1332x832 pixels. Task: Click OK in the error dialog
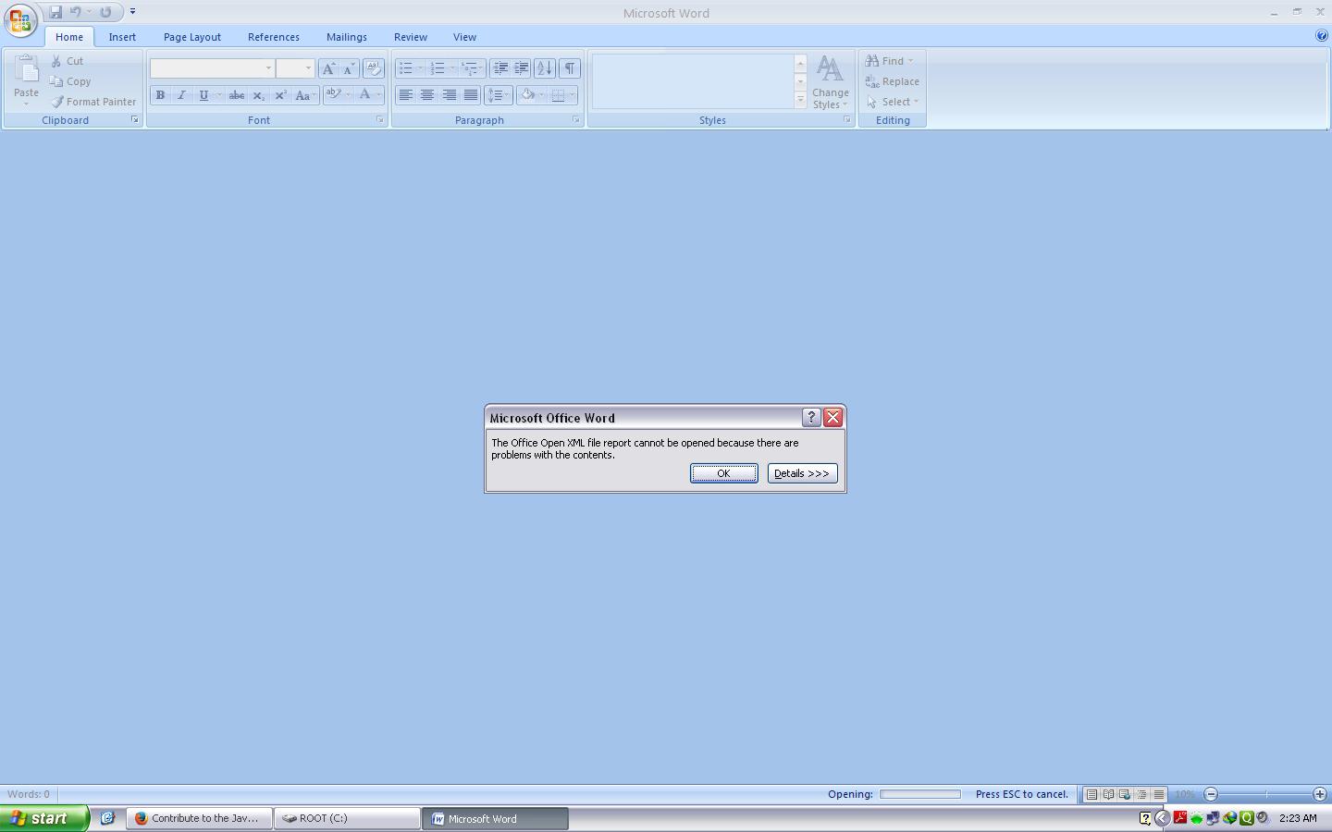(x=724, y=473)
